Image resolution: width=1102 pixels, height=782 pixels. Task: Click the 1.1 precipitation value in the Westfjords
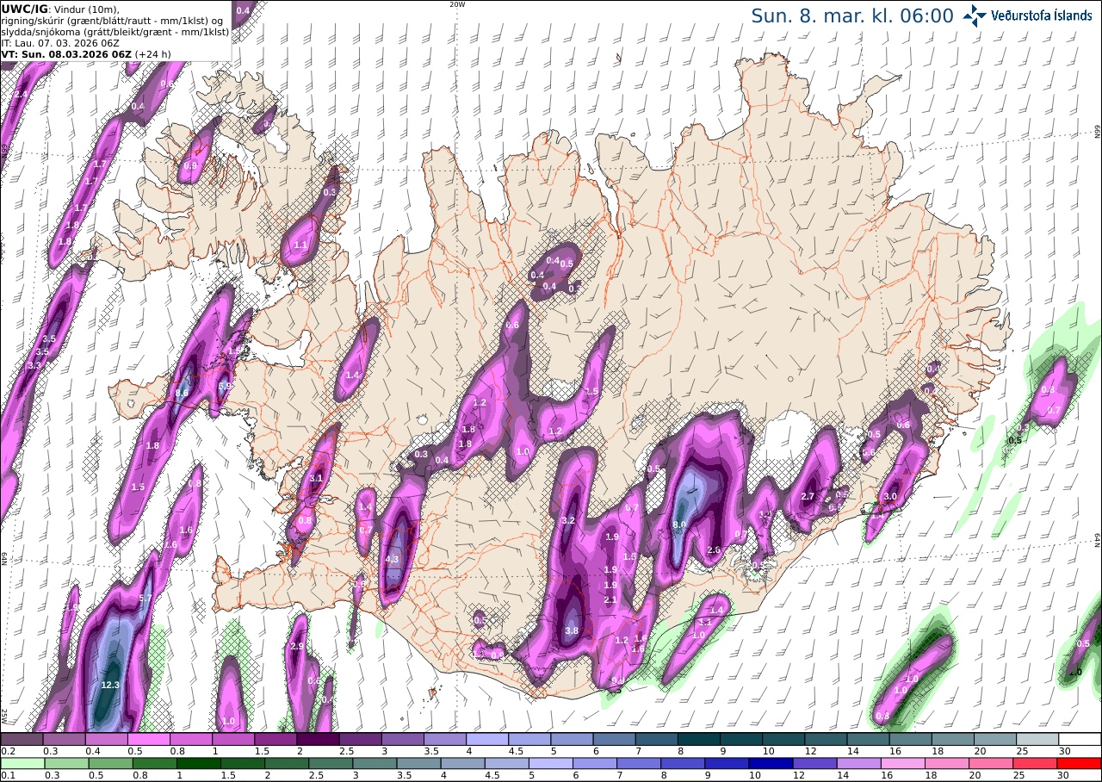[x=300, y=245]
